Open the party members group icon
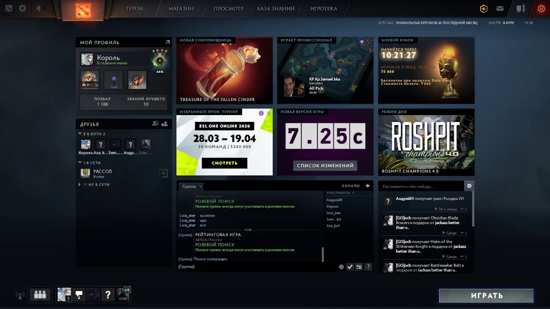 click(x=40, y=294)
